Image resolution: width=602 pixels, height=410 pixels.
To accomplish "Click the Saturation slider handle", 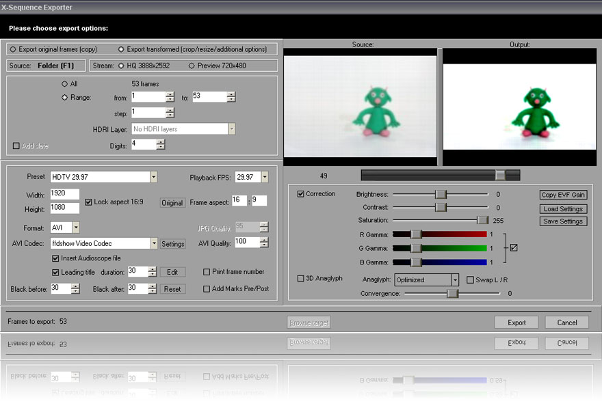I will (x=482, y=220).
